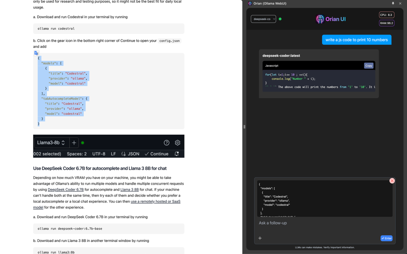Image resolution: width=407 pixels, height=254 pixels.
Task: Send message with the Enter button
Action: point(386,238)
